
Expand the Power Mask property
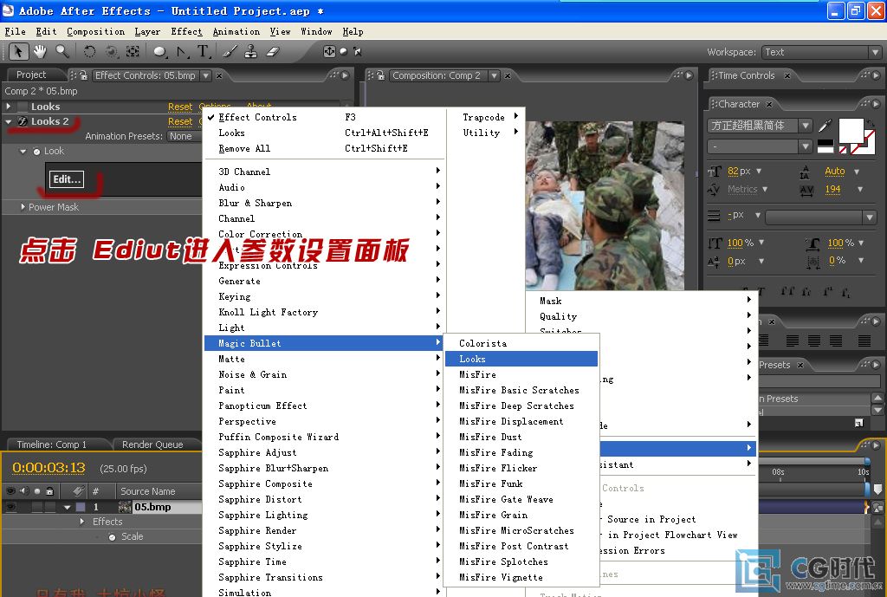tap(23, 207)
